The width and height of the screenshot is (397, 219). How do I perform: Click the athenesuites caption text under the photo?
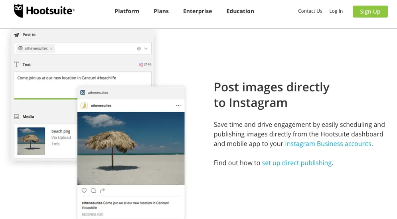click(125, 205)
